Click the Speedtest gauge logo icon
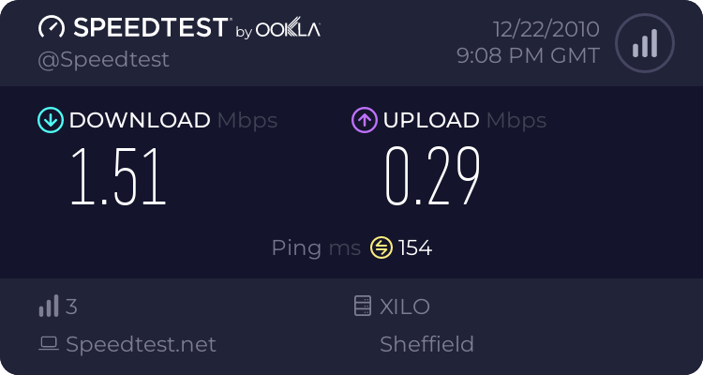The width and height of the screenshot is (703, 375). (52, 27)
